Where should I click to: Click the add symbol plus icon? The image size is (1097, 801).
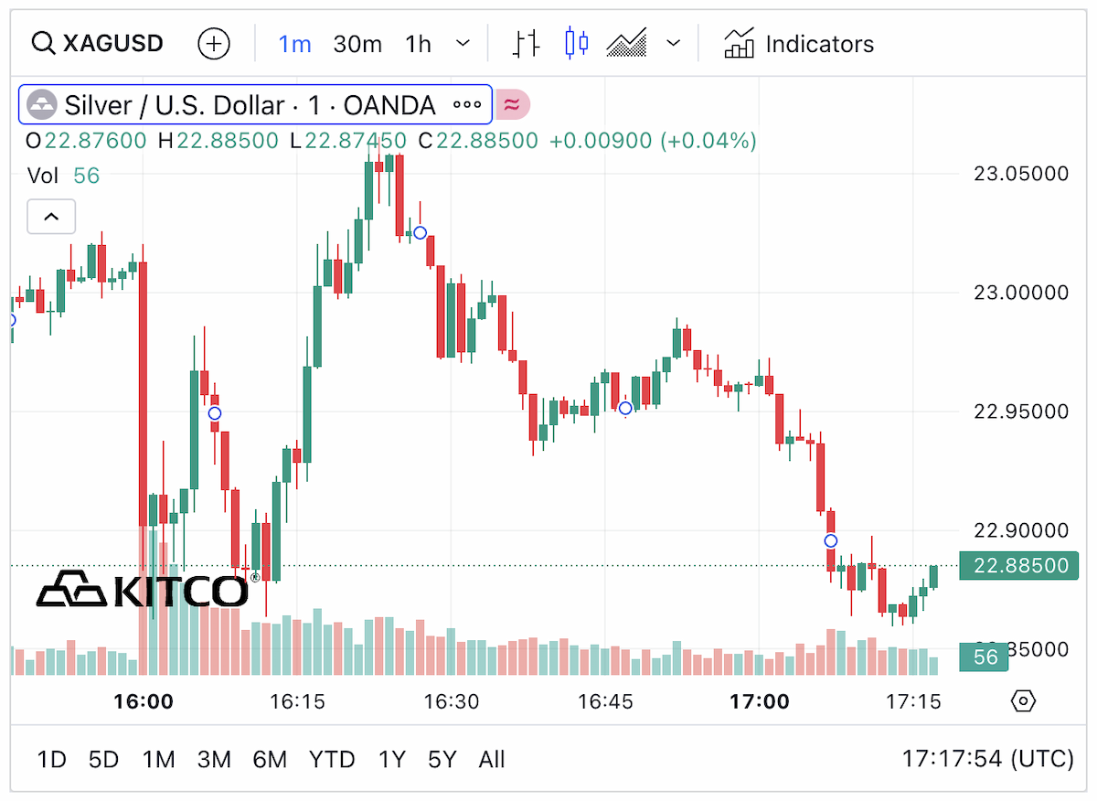pos(214,43)
